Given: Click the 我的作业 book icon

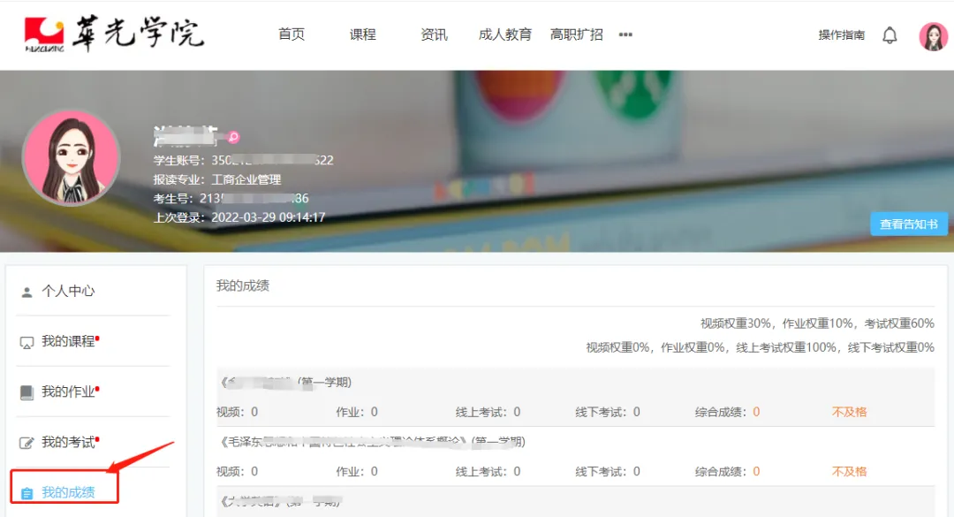Looking at the screenshot, I should [26, 392].
